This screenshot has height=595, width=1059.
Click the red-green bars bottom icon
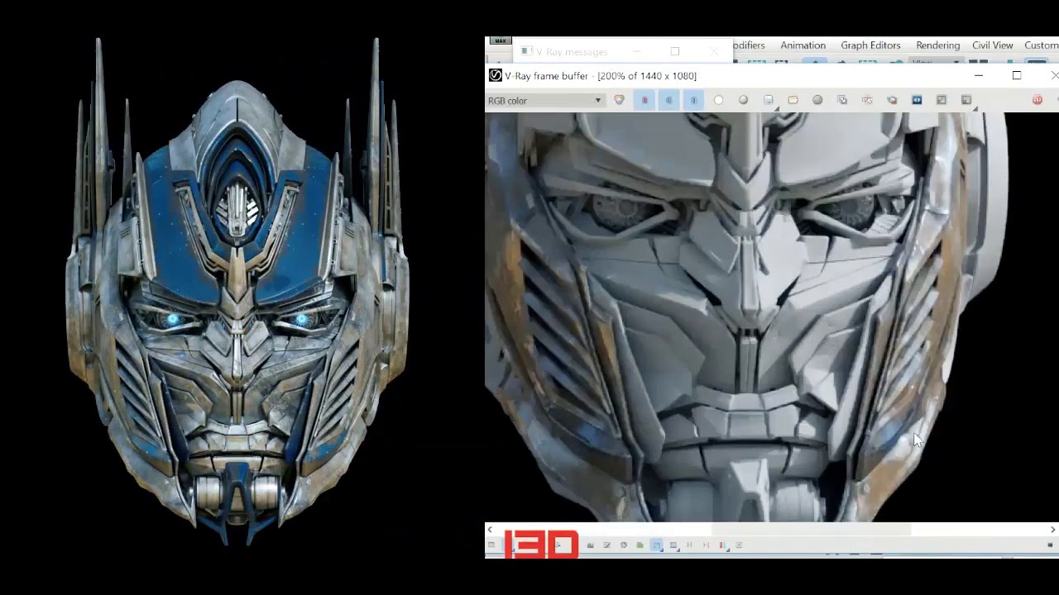(722, 545)
